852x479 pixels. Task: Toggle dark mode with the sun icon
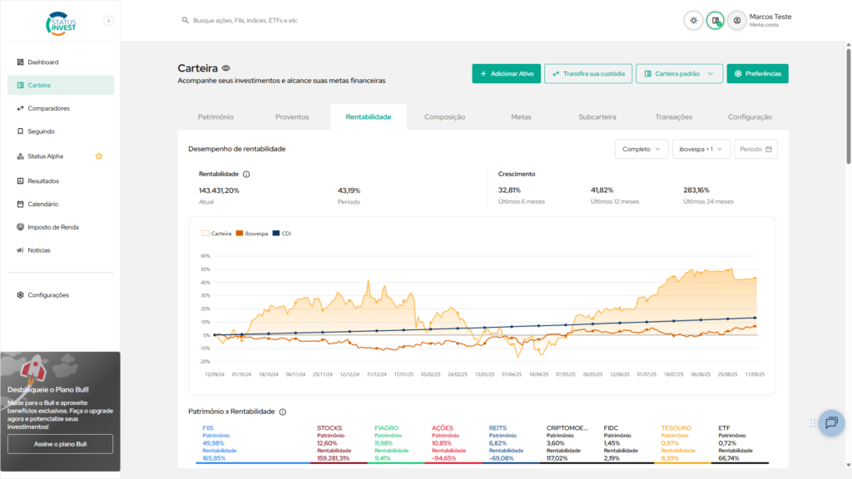(693, 20)
